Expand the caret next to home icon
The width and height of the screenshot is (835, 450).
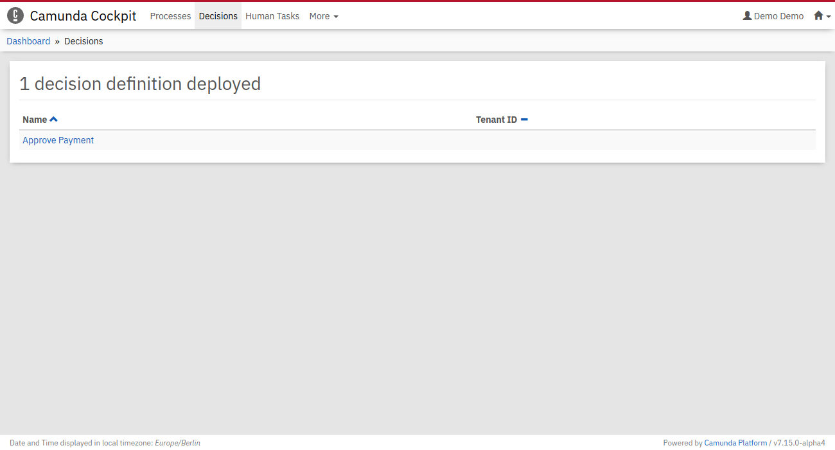point(829,17)
